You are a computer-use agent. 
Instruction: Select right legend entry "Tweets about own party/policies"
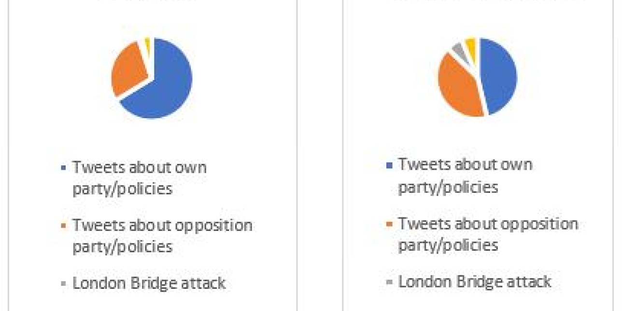click(465, 175)
